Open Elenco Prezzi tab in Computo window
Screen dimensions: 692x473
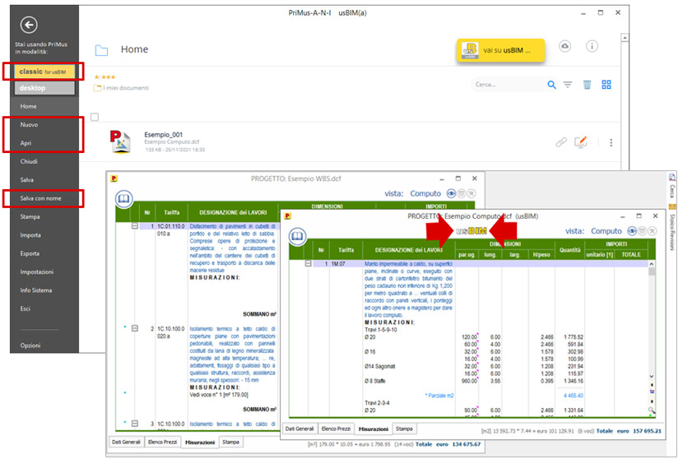(336, 429)
